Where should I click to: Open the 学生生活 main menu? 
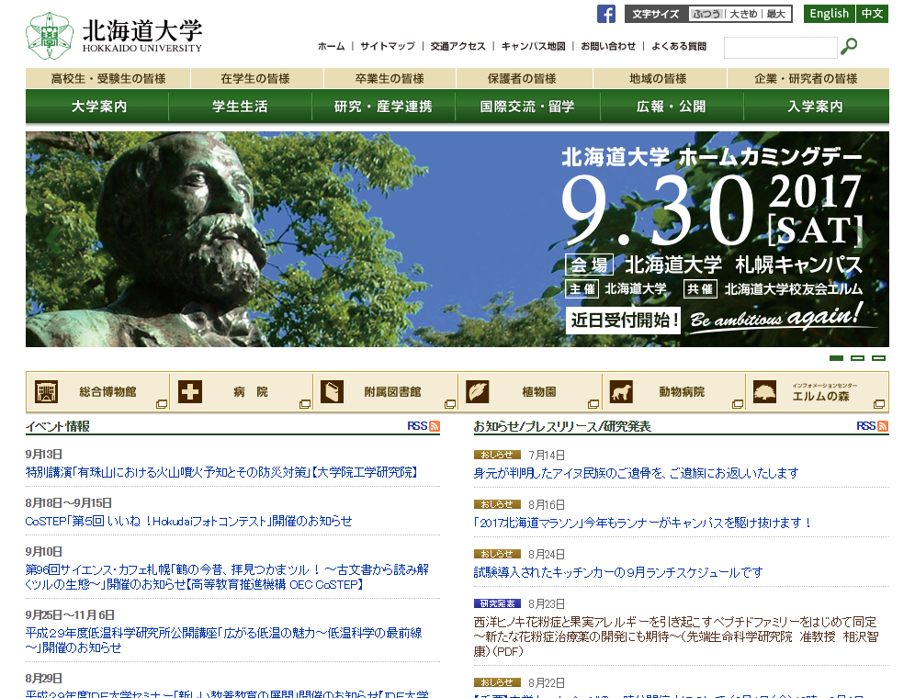tap(241, 107)
